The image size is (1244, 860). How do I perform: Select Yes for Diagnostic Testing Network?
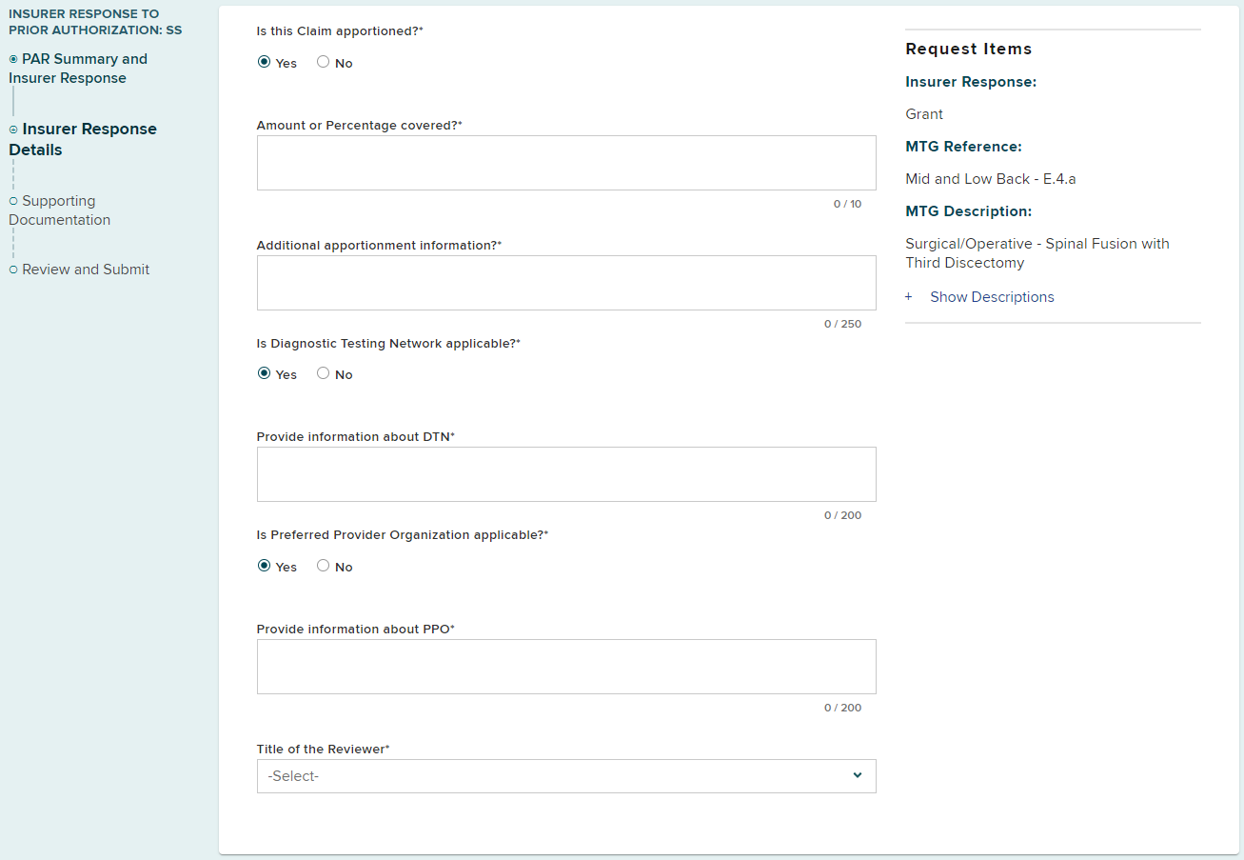click(x=265, y=373)
